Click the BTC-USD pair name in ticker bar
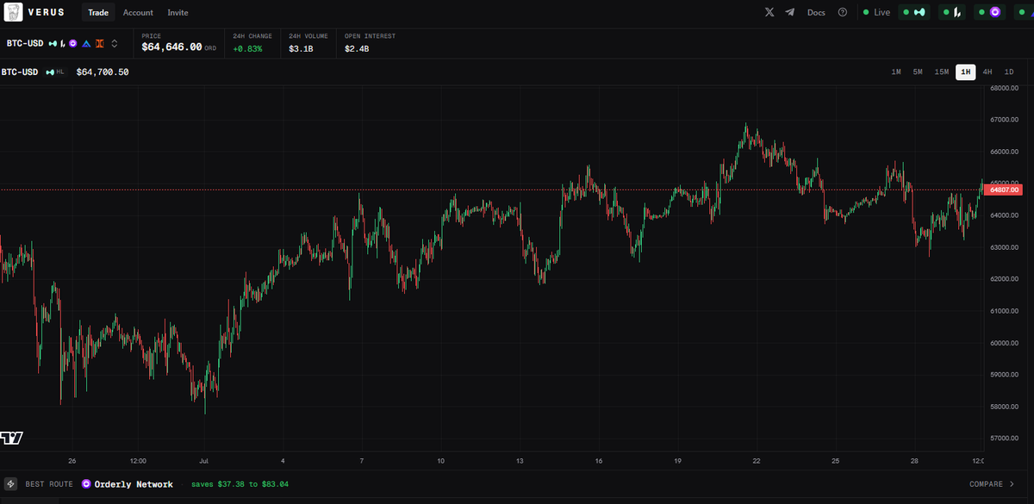The image size is (1034, 504). pyautogui.click(x=25, y=43)
